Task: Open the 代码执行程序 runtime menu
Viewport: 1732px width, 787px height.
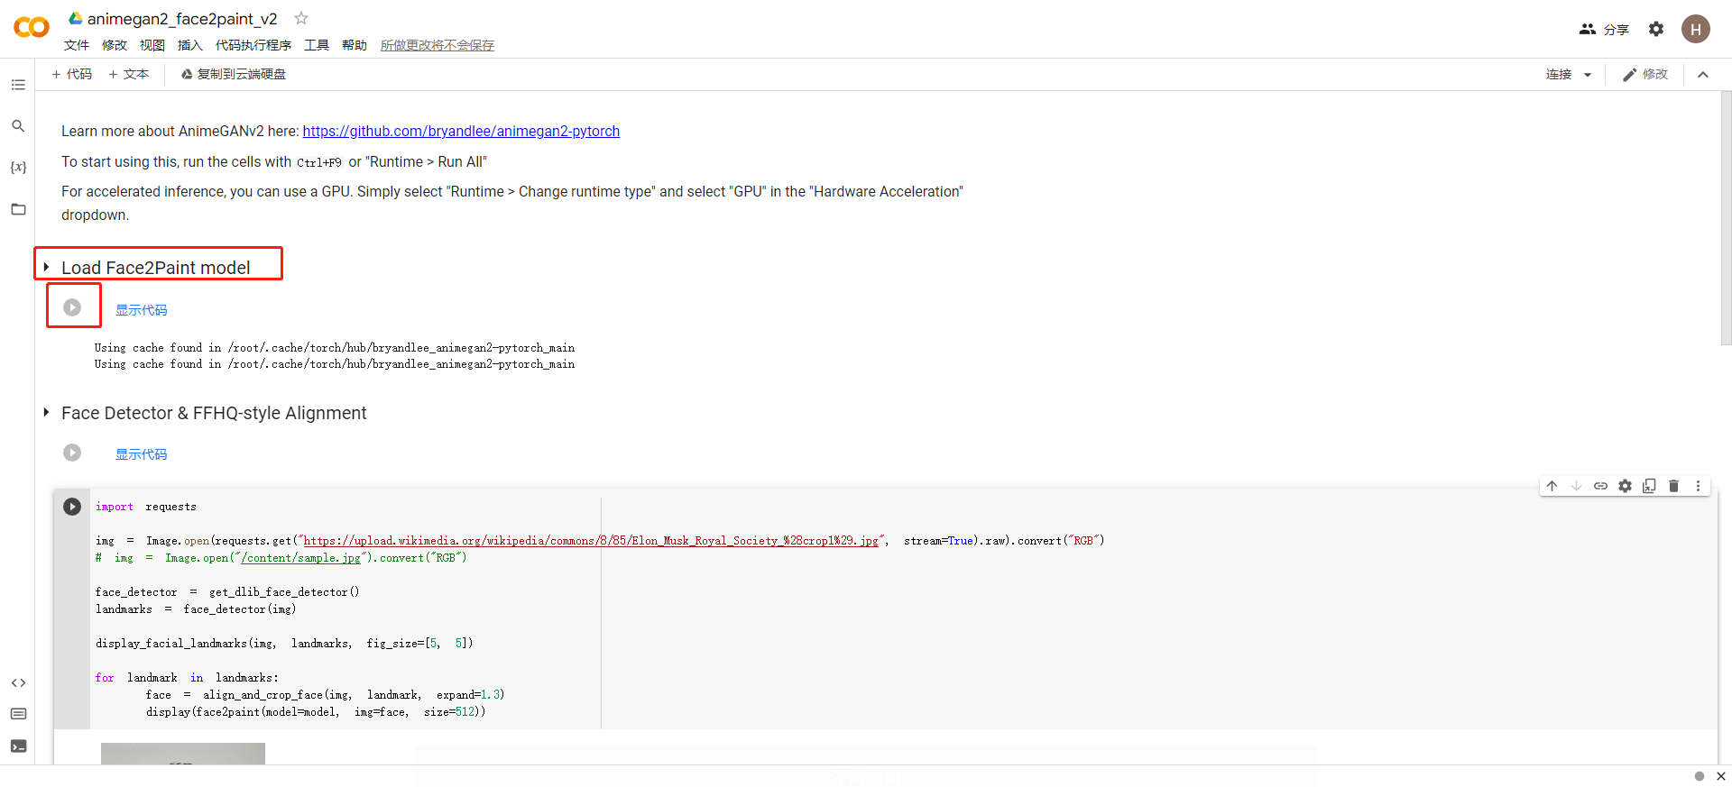Action: tap(253, 45)
